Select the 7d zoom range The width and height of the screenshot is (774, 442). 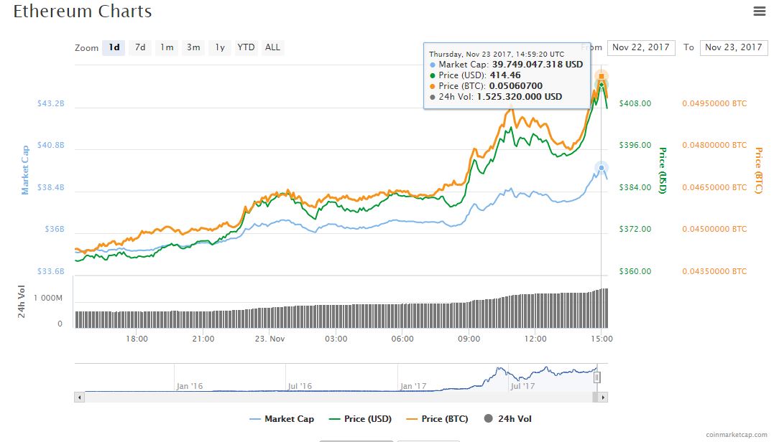pos(140,47)
